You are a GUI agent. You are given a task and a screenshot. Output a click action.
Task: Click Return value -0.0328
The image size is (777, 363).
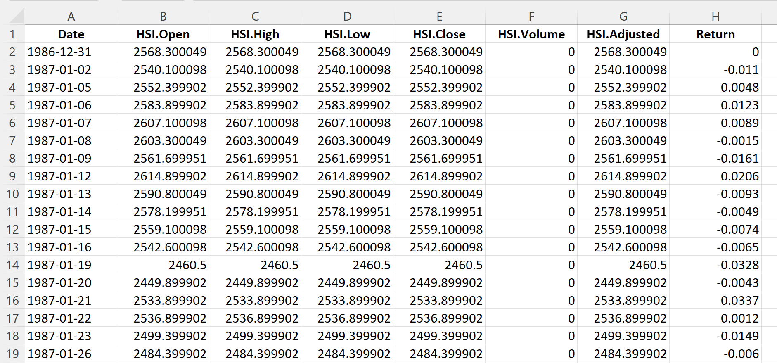(x=715, y=265)
